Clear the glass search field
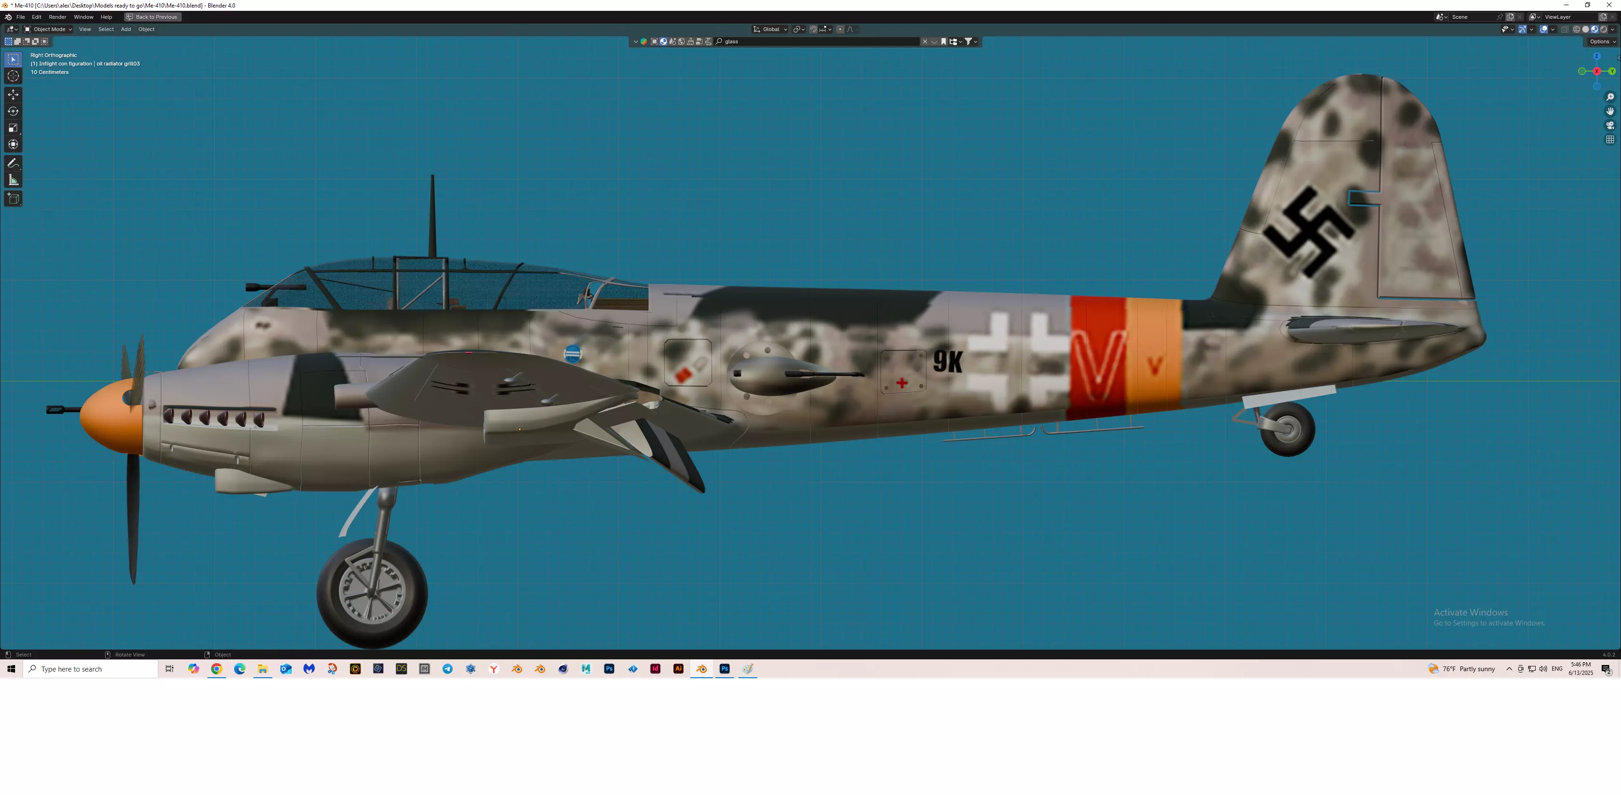This screenshot has height=795, width=1621. (x=925, y=41)
